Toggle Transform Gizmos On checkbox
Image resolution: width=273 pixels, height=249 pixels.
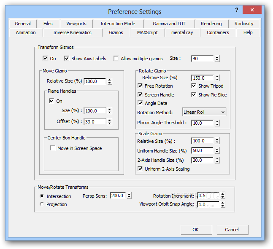[45, 58]
